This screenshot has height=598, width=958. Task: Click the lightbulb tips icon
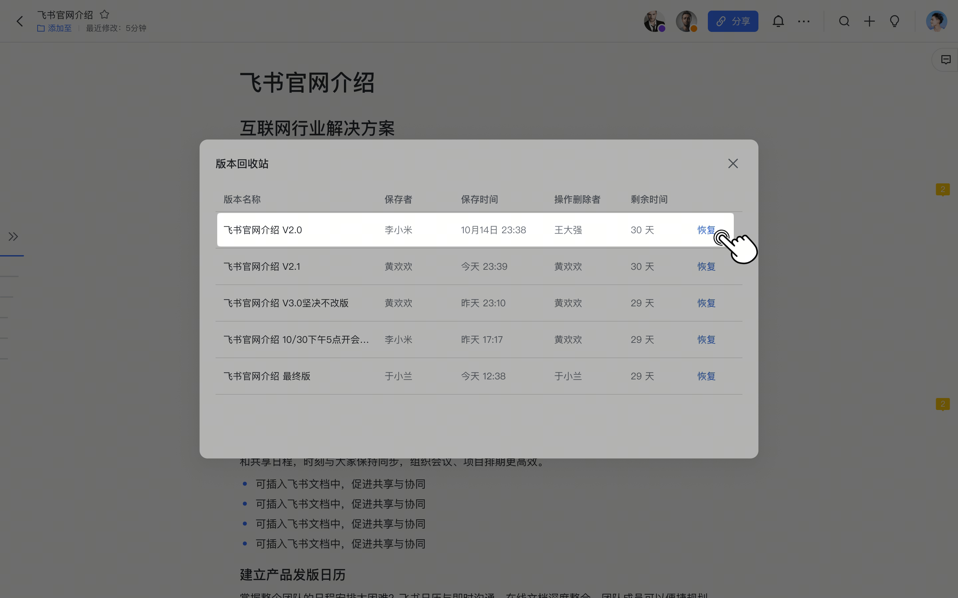tap(895, 21)
